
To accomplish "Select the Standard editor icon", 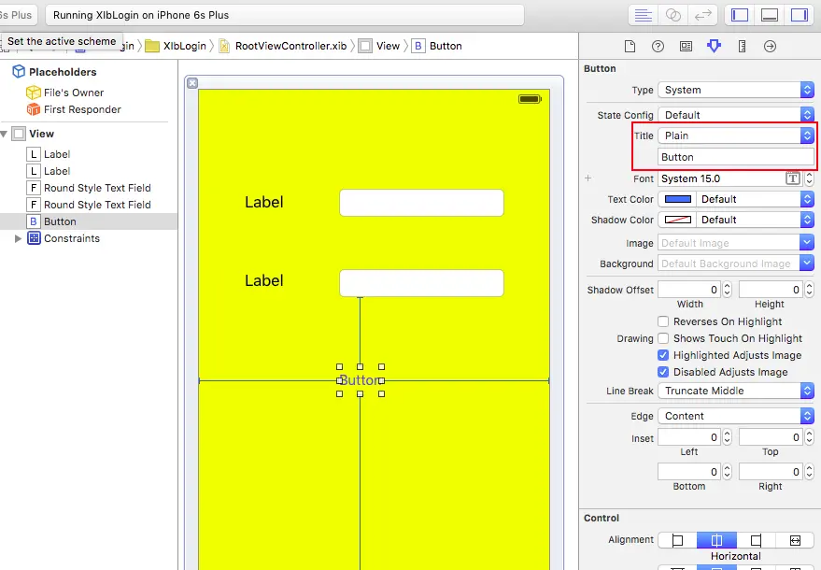I will tap(643, 15).
